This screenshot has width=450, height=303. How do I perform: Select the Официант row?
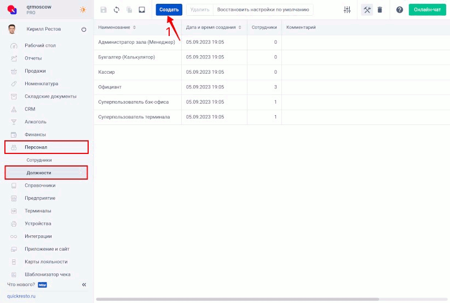click(x=272, y=87)
